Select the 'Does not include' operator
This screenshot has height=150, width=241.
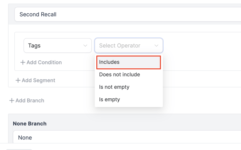click(119, 75)
